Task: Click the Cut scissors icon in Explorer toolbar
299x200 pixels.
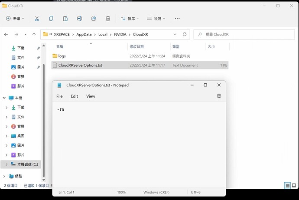Action: (37, 19)
